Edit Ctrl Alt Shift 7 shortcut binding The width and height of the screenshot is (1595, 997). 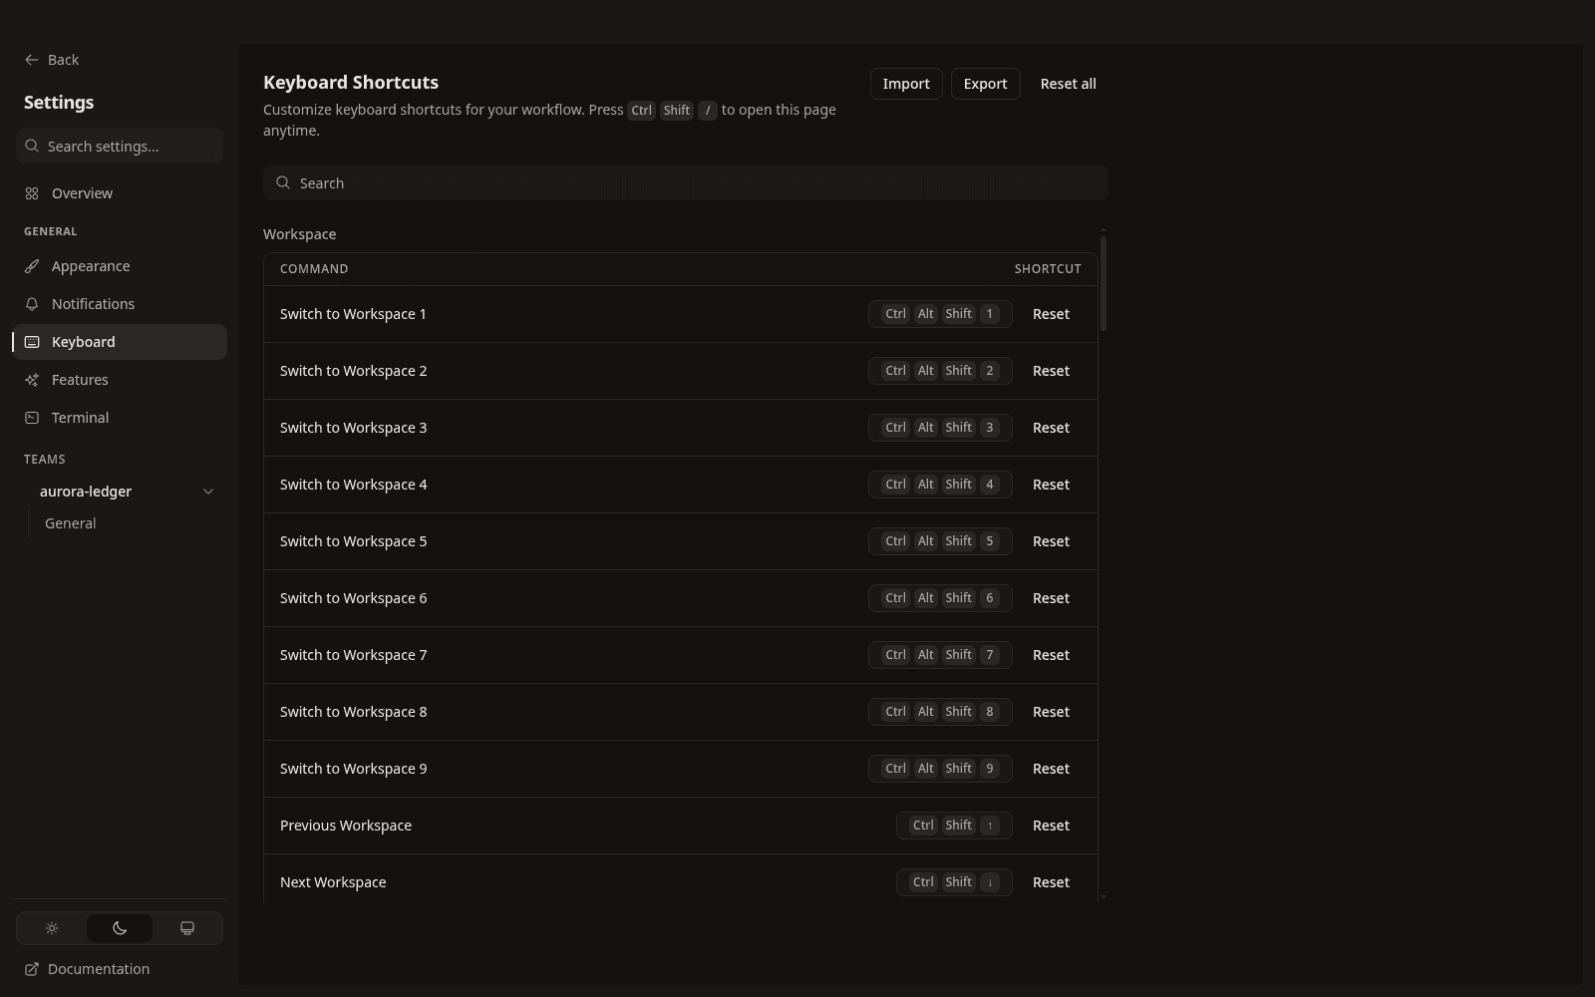pyautogui.click(x=940, y=655)
